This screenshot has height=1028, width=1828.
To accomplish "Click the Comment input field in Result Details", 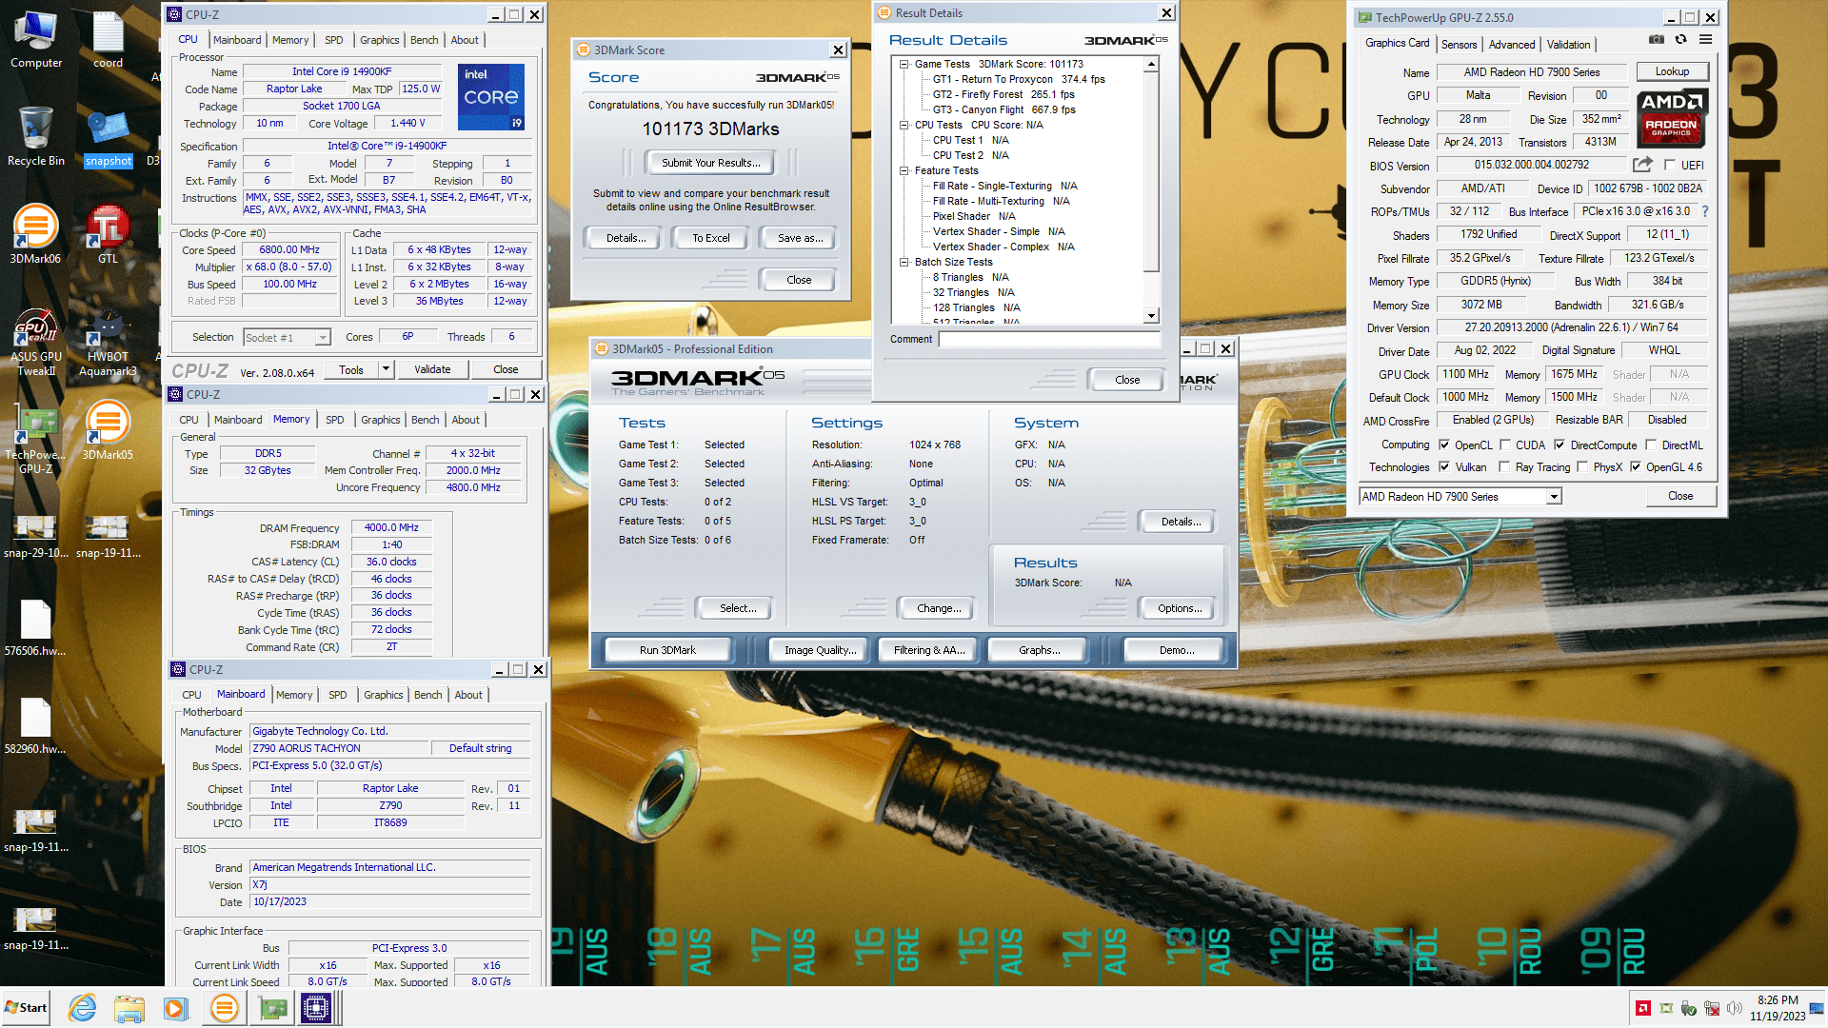I will pos(1049,339).
